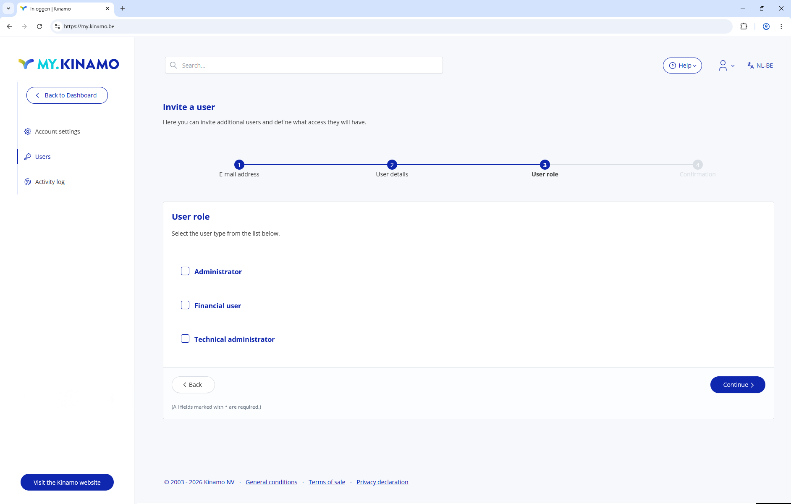
Task: Click the User role section heading
Action: [x=191, y=217]
